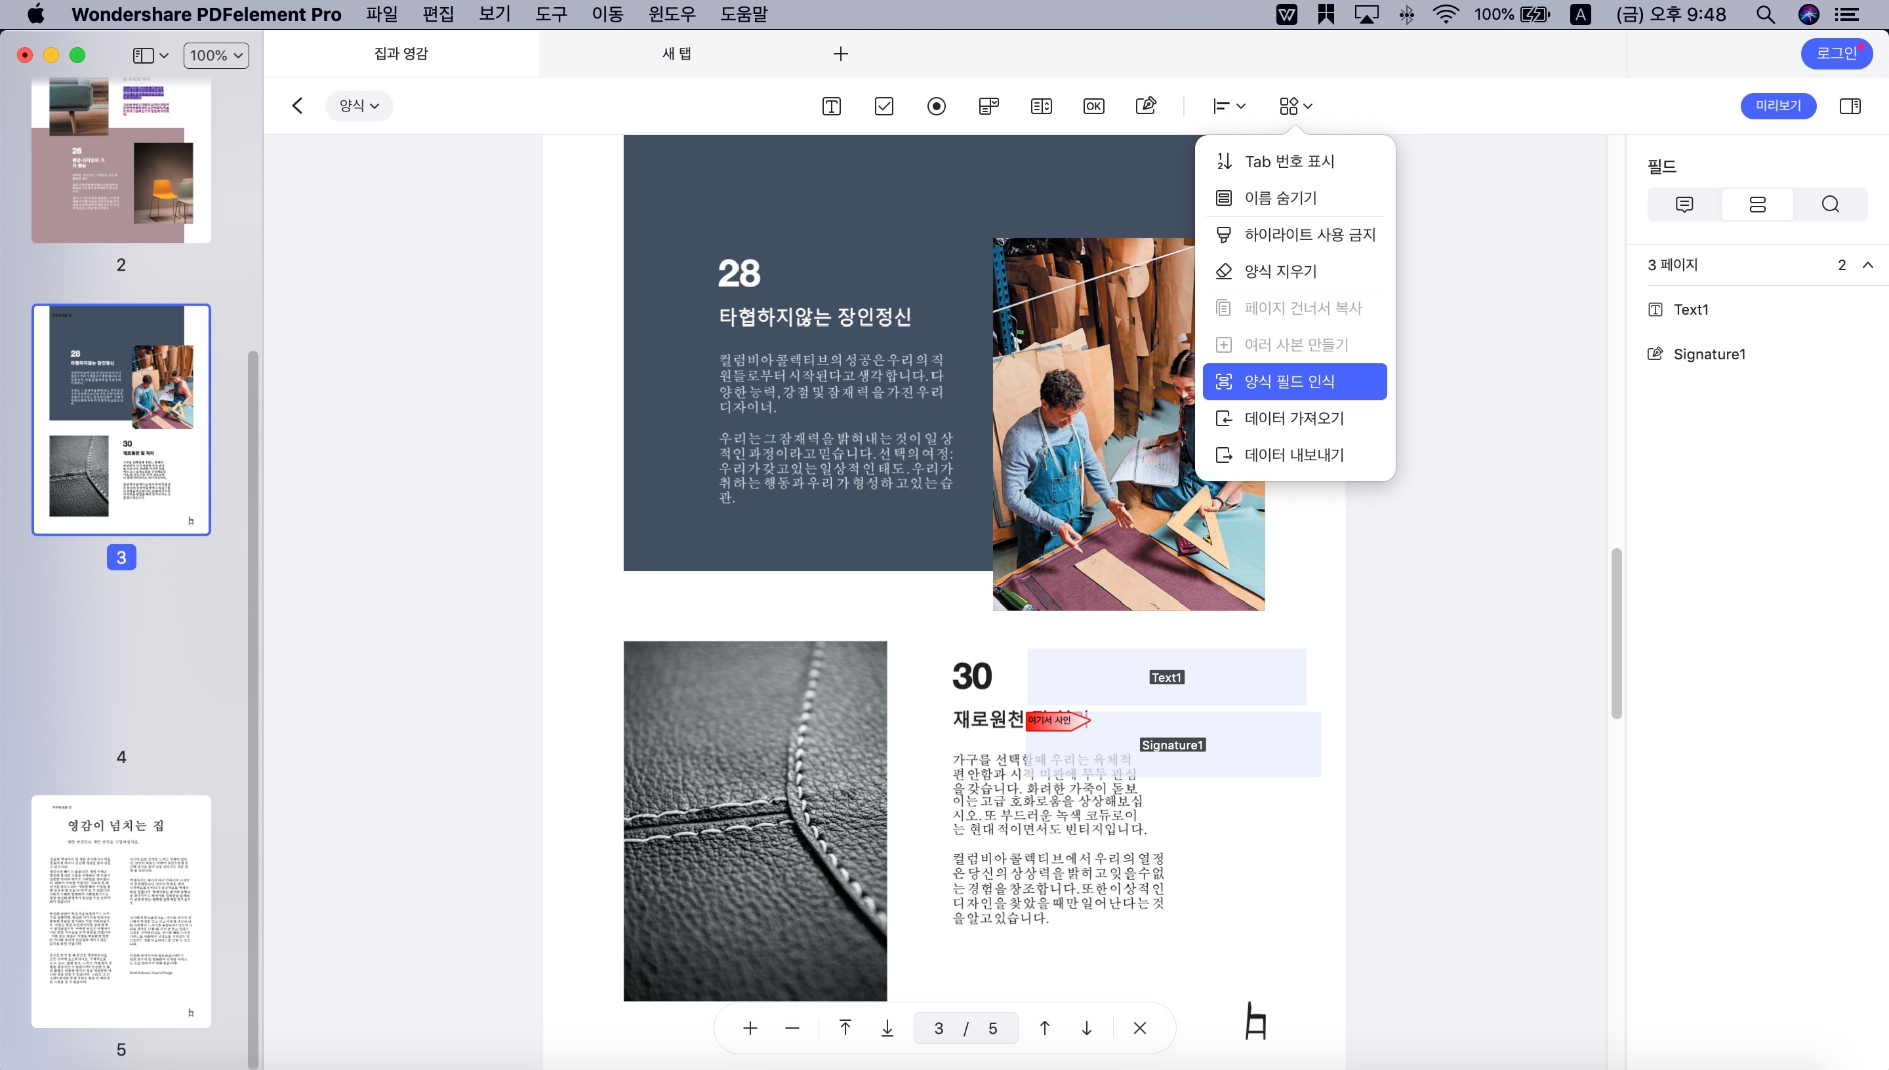Choose 데이터 가져오기 menu item
This screenshot has width=1889, height=1070.
[1294, 418]
